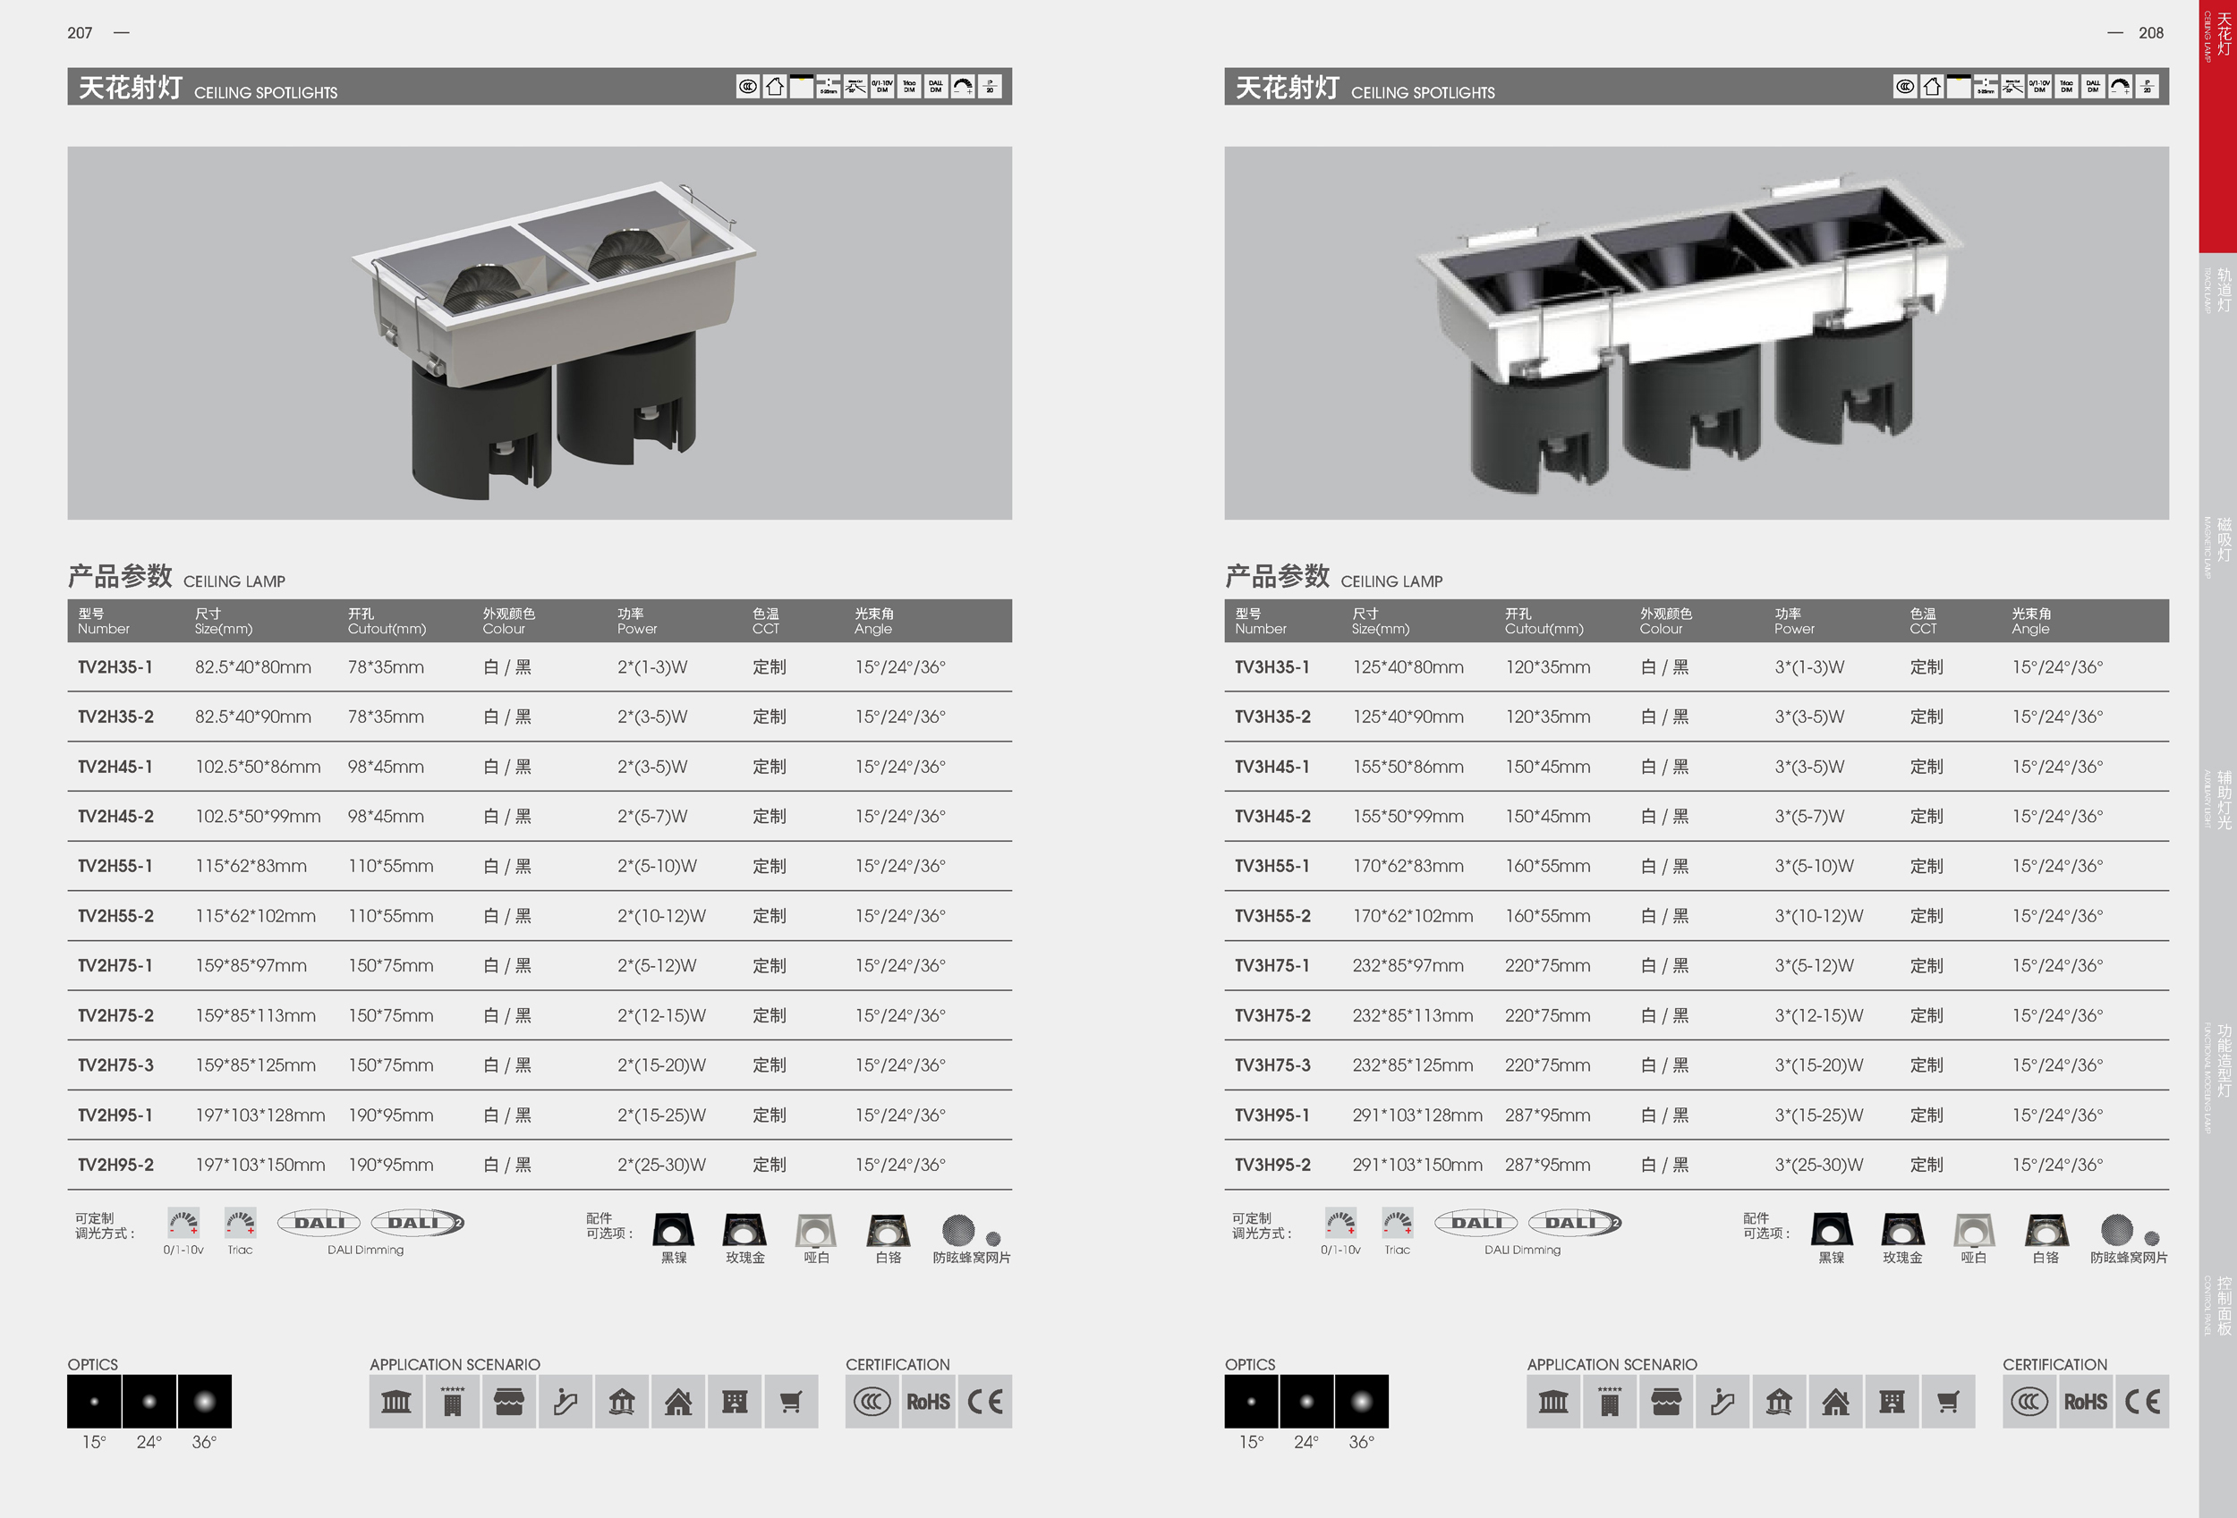Click the CE certification mark on right page
2237x1518 pixels.
point(2142,1402)
